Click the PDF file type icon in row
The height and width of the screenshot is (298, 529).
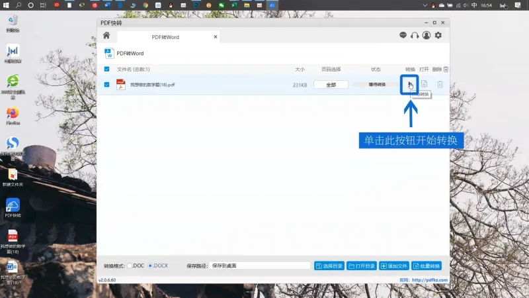[121, 85]
